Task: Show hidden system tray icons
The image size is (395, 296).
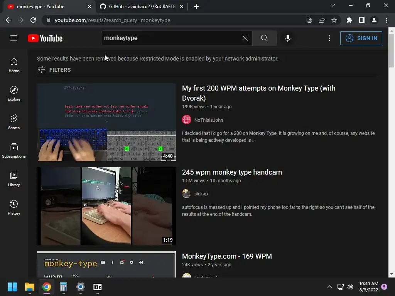Action: tap(329, 287)
